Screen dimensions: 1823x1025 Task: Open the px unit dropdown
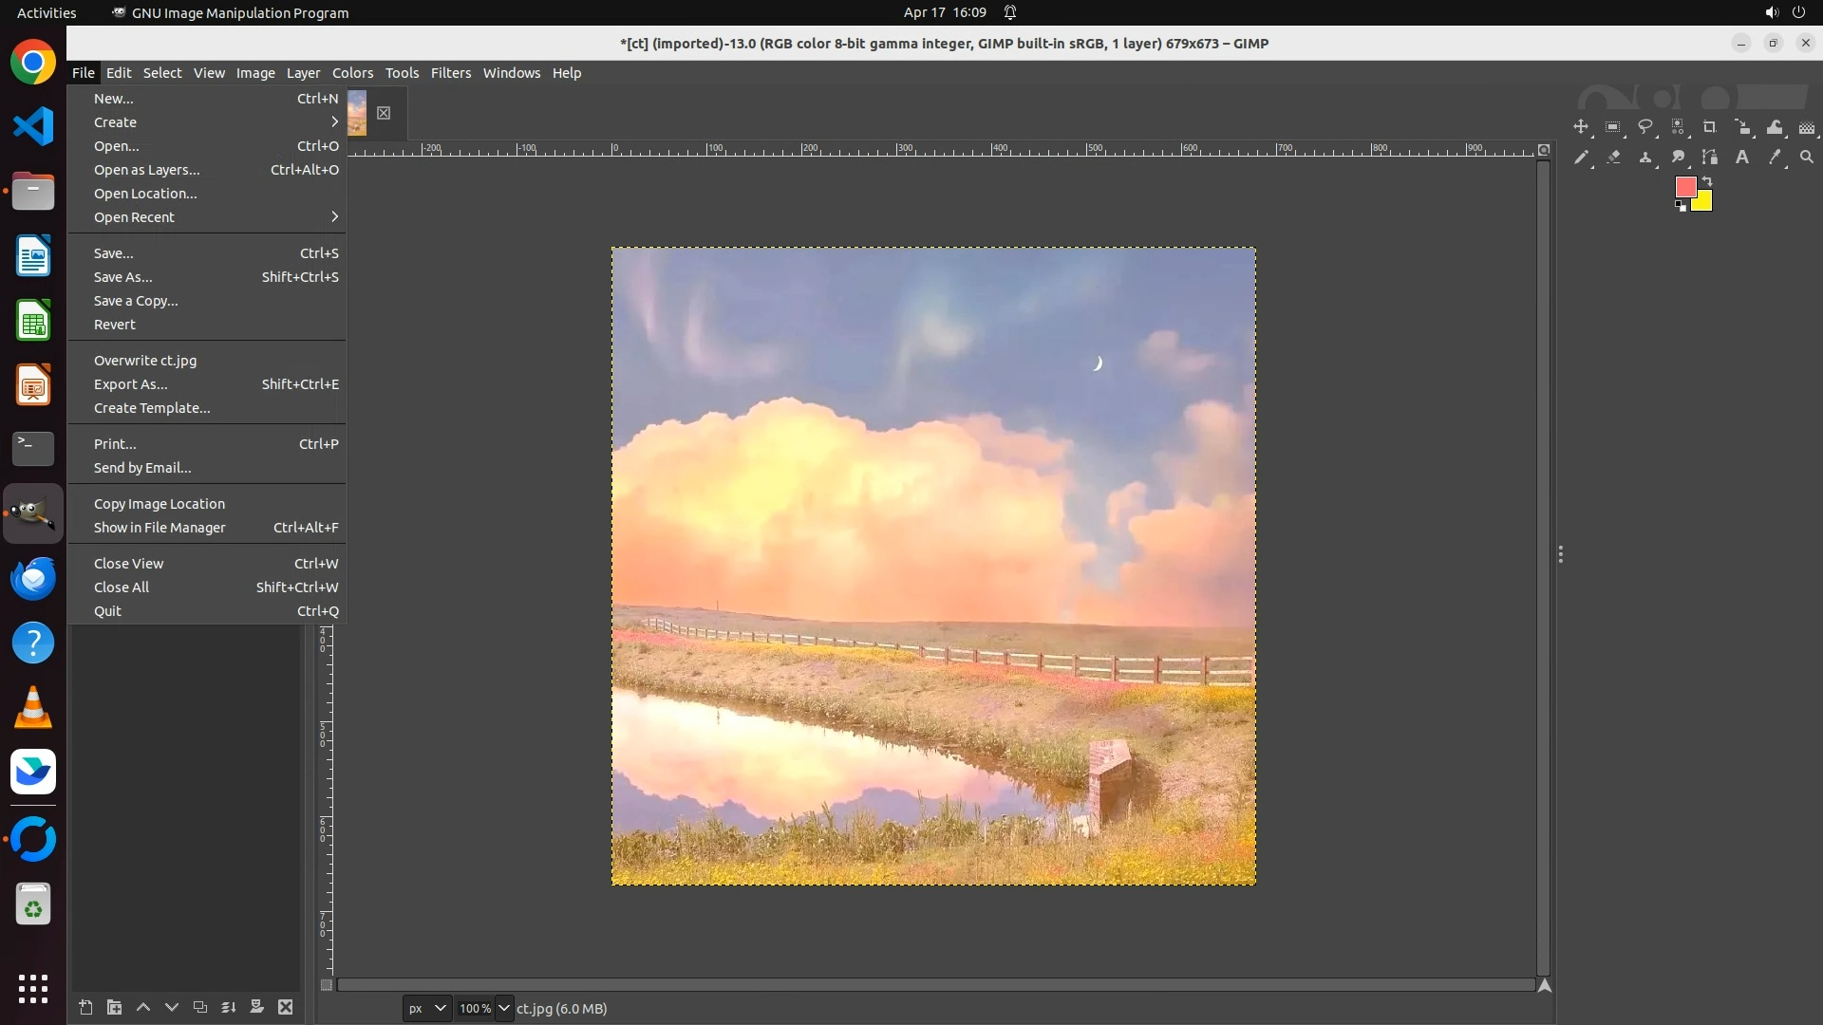point(426,1009)
